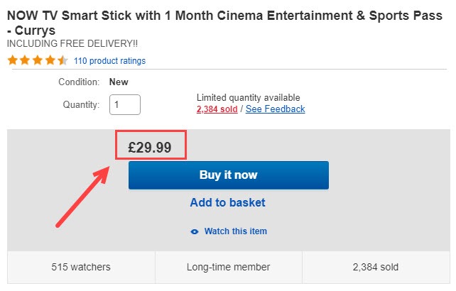Image resolution: width=456 pixels, height=291 pixels.
Task: Click the Buy it now button
Action: click(229, 175)
